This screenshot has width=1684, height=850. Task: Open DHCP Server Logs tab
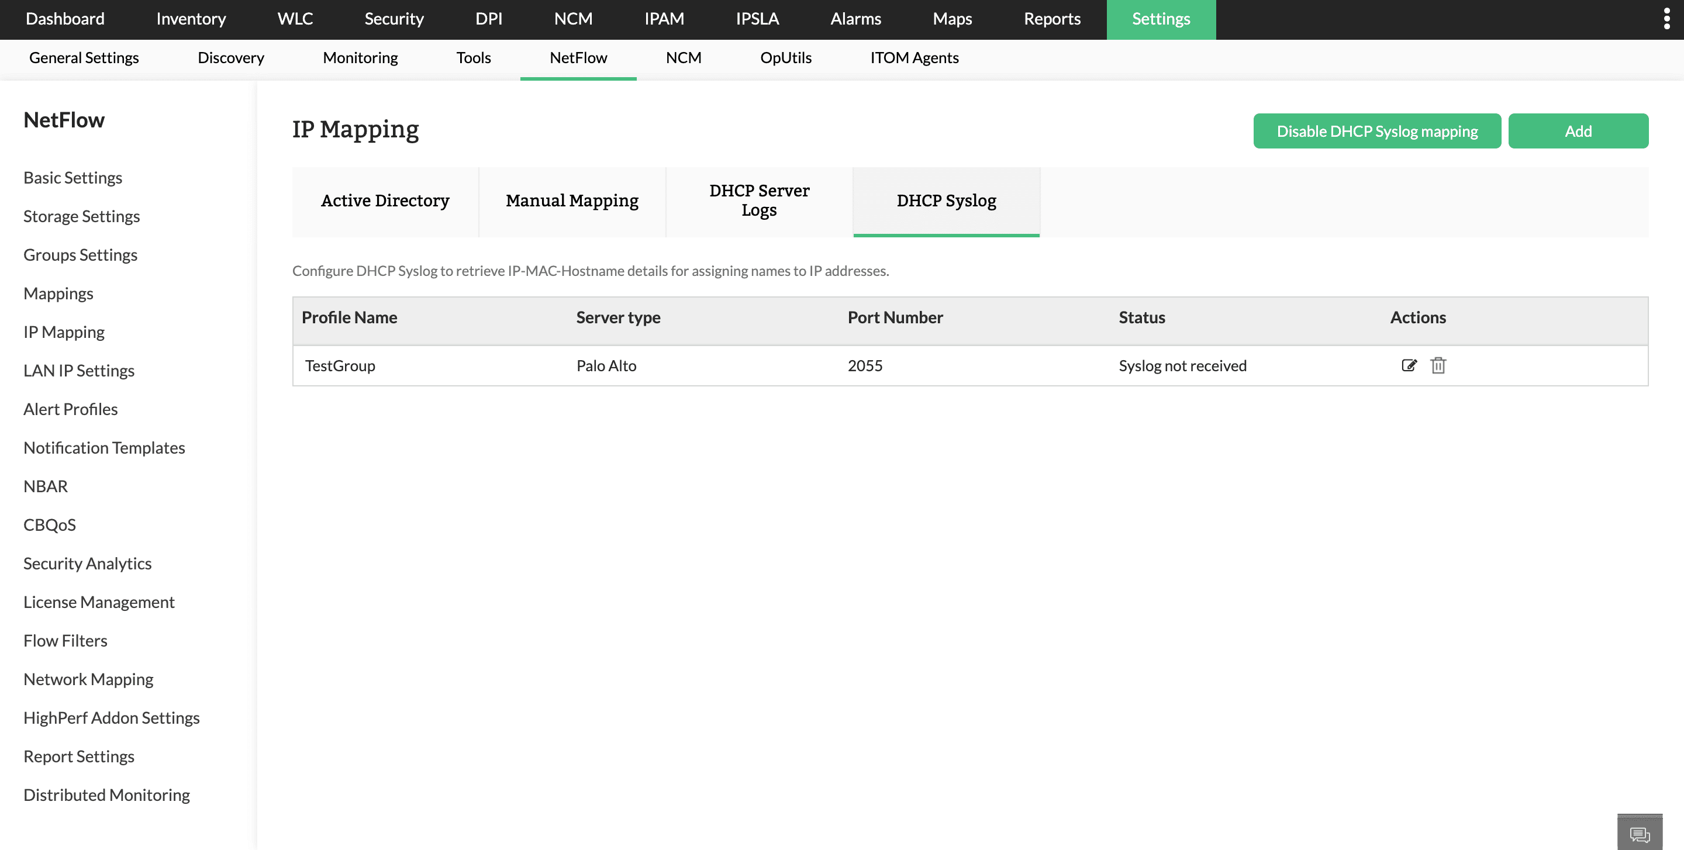coord(759,201)
